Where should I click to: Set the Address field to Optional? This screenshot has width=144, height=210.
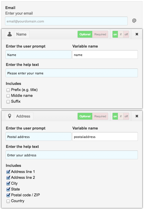coord(85,116)
